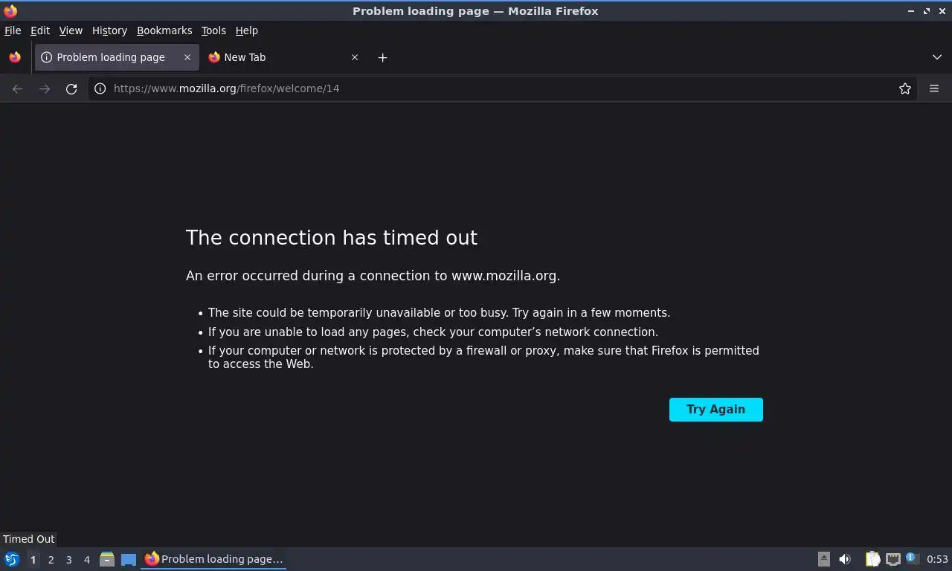952x571 pixels.
Task: Open the View menu
Action: (x=71, y=30)
